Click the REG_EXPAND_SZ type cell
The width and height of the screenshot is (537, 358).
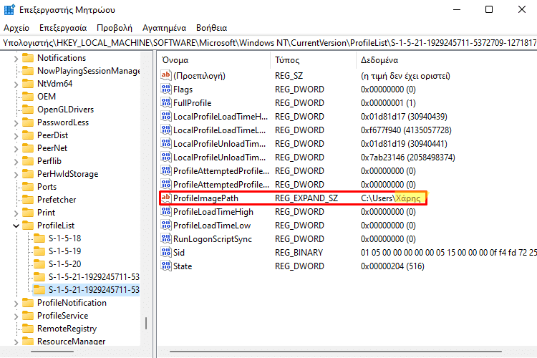pyautogui.click(x=306, y=198)
